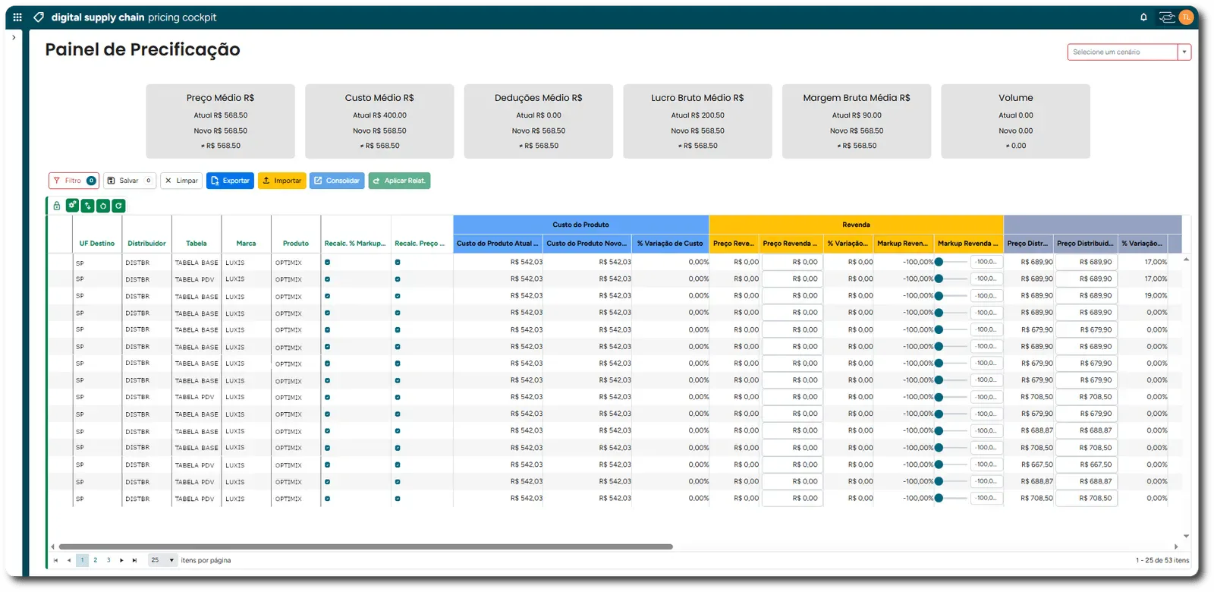The image size is (1214, 592).
Task: Sort by Marca column header
Action: pyautogui.click(x=246, y=244)
